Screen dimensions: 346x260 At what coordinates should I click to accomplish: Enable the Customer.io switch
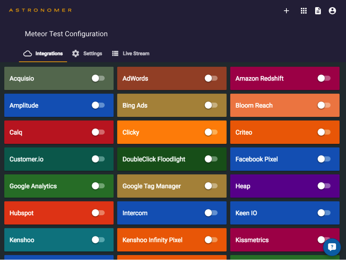click(x=98, y=159)
